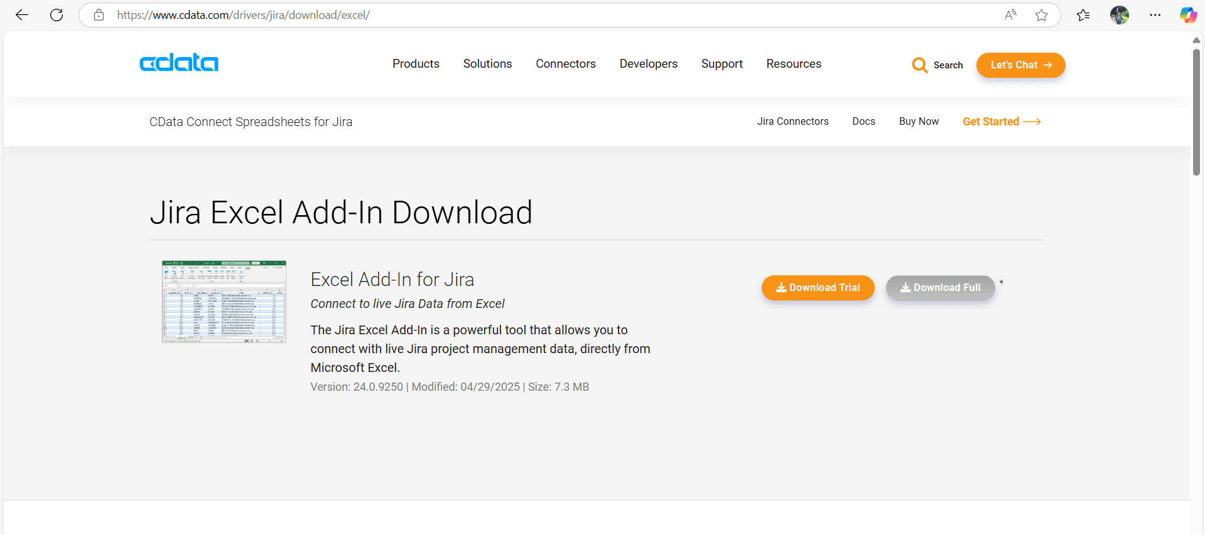Open the browser profile avatar
Image resolution: width=1205 pixels, height=535 pixels.
pos(1120,15)
